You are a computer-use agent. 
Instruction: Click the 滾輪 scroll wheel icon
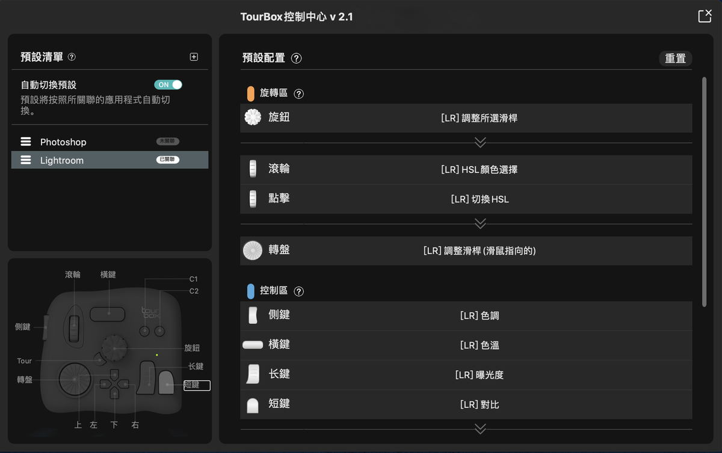point(253,169)
